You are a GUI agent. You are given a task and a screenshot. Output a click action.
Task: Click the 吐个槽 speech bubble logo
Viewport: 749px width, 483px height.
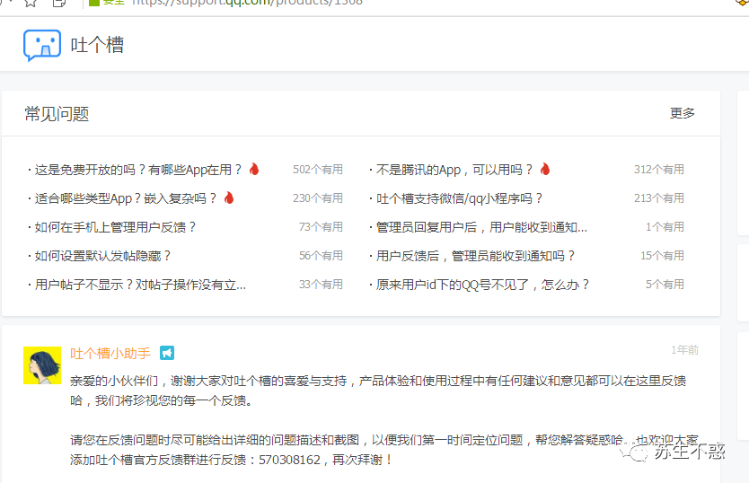(x=42, y=46)
